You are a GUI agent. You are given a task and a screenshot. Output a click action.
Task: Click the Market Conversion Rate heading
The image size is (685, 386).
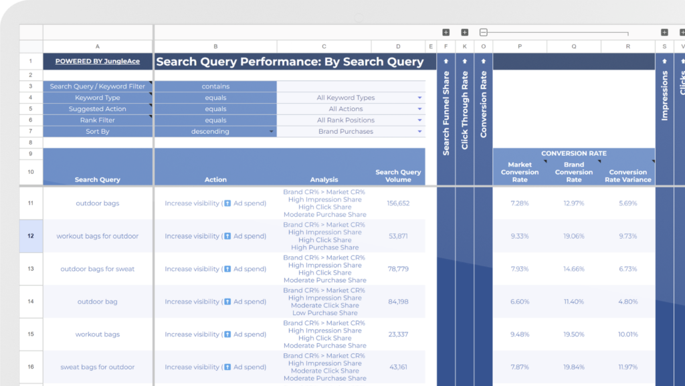tap(520, 172)
